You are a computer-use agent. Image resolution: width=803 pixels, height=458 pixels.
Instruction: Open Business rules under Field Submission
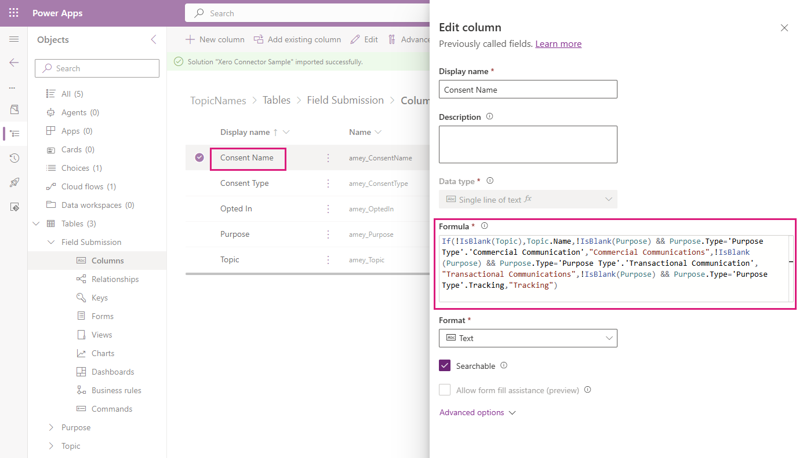(x=116, y=390)
